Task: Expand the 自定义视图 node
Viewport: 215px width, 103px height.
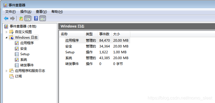Action: (x=6, y=32)
